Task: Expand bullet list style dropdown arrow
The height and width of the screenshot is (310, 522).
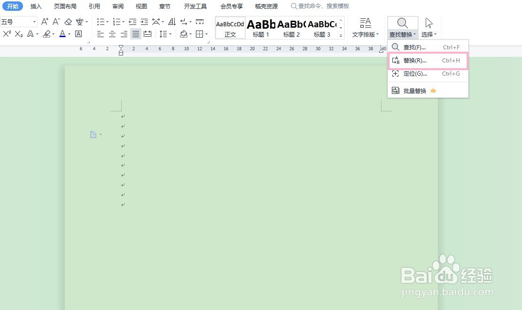Action: click(107, 22)
